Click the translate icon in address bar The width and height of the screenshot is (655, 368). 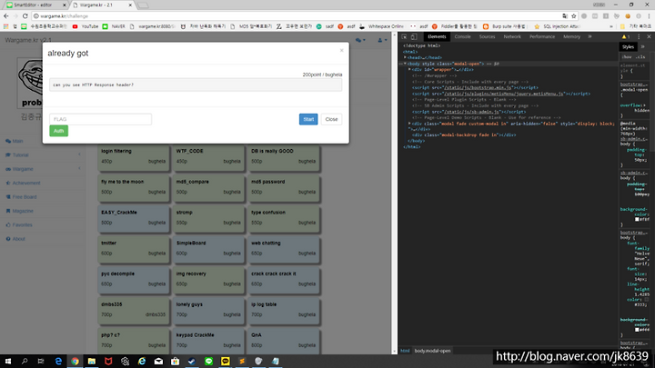(565, 15)
